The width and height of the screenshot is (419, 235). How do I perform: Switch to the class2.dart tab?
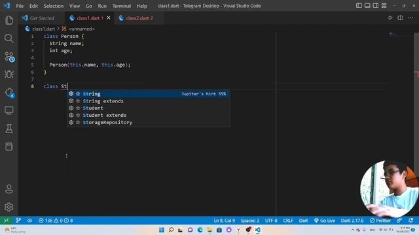pos(139,18)
